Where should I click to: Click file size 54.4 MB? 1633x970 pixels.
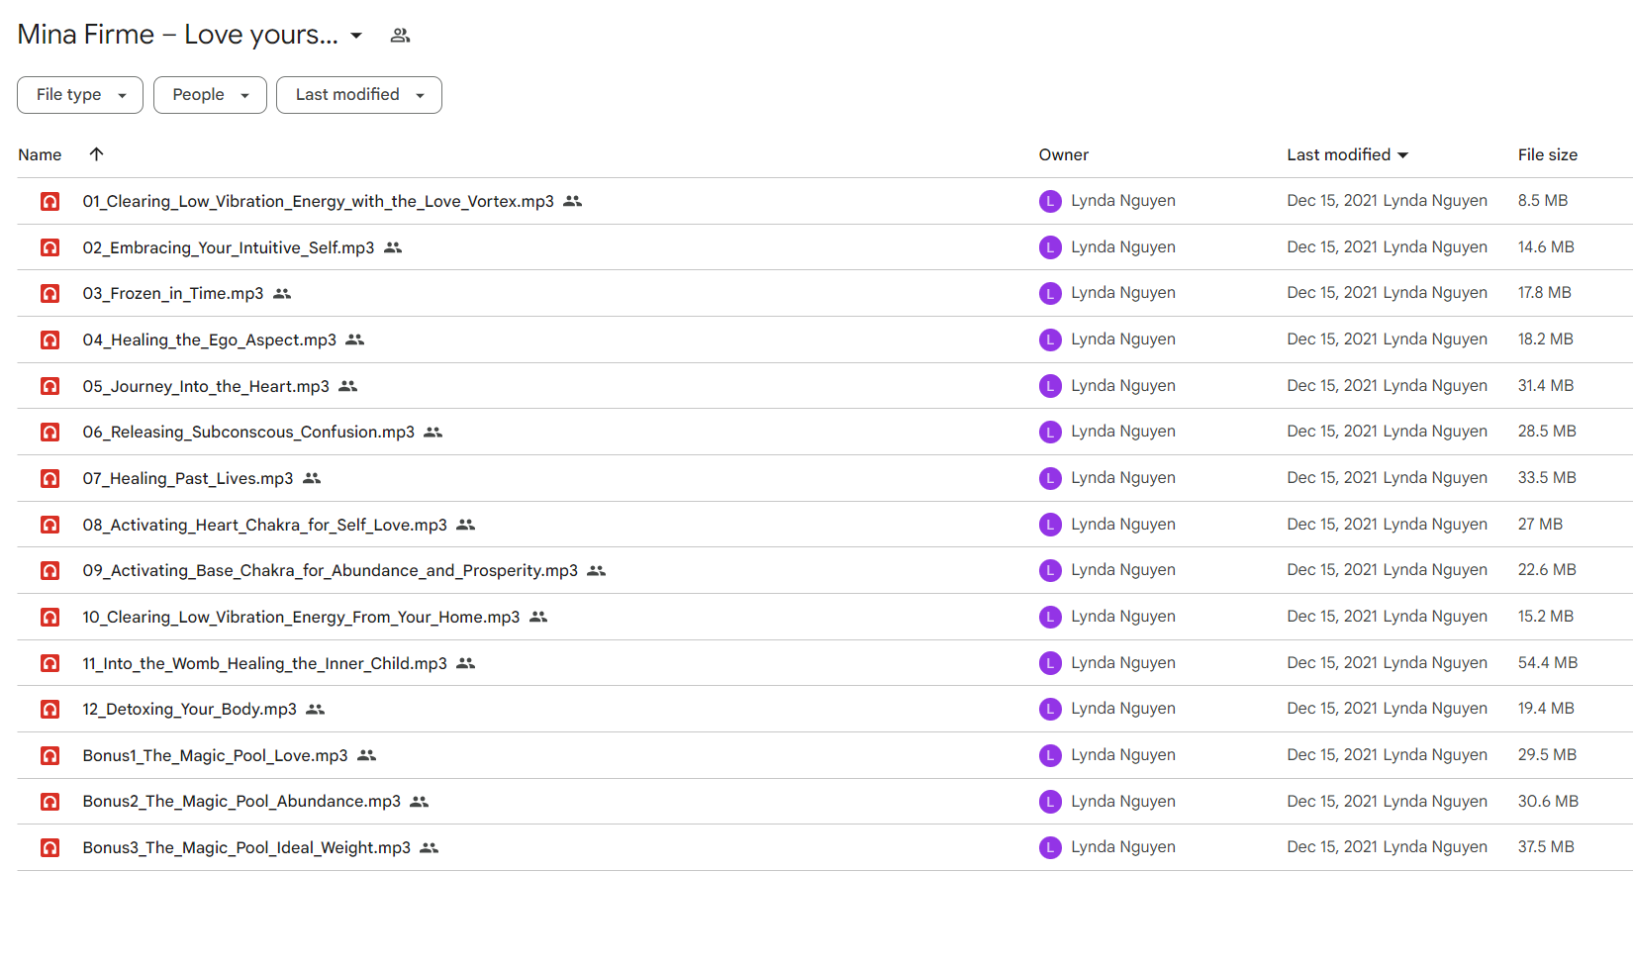point(1548,662)
